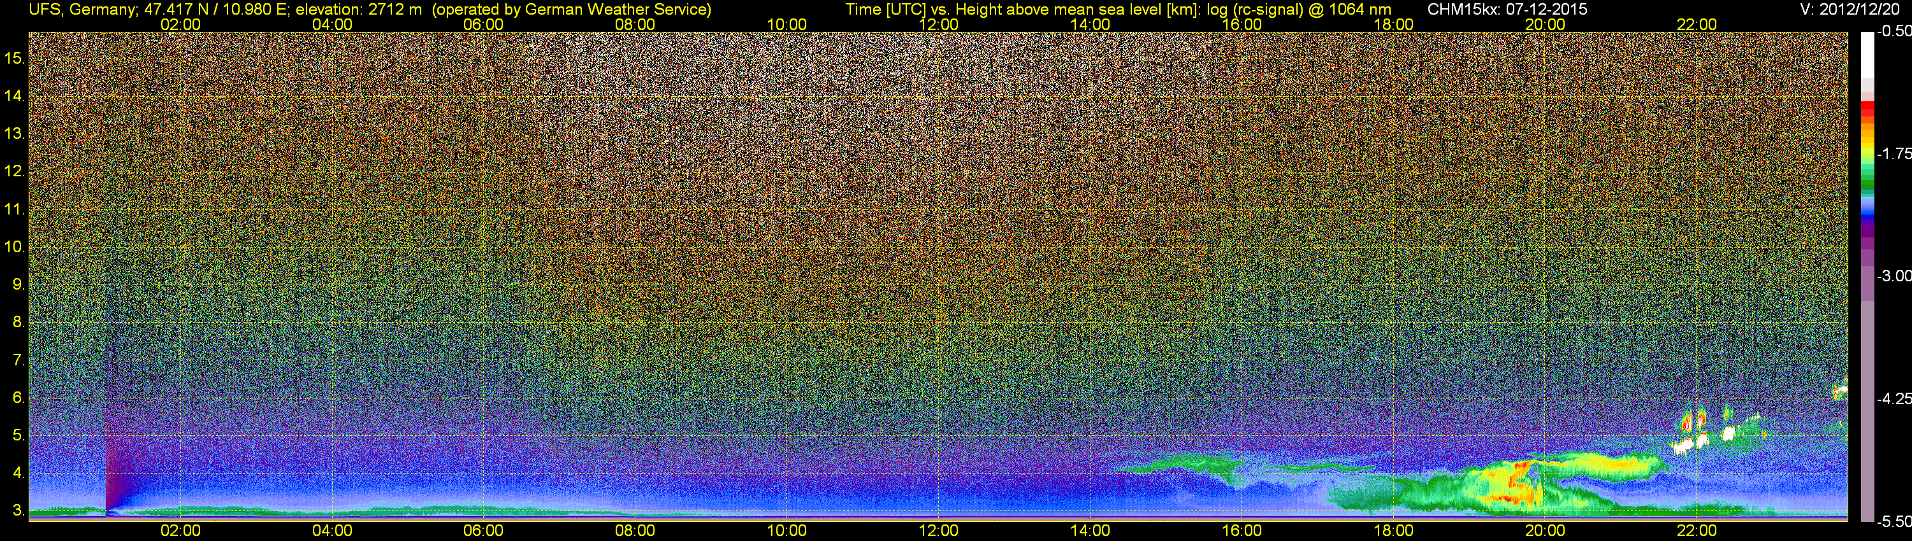The image size is (1912, 541).
Task: Click the 02:00 label on upper time axis
Action: click(180, 24)
